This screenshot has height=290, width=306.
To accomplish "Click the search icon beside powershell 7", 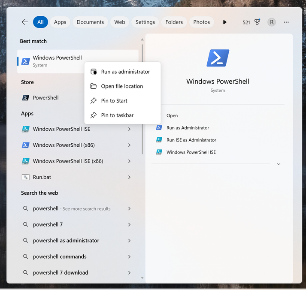I will click(x=25, y=224).
